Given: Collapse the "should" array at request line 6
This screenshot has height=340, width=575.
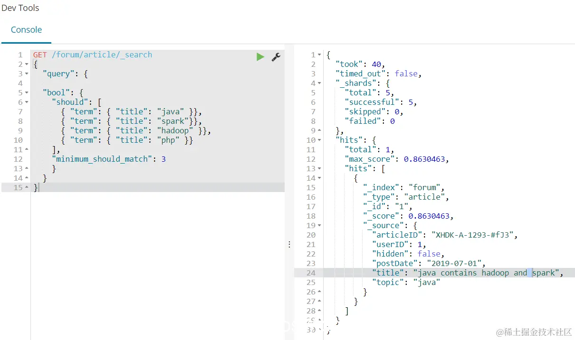Looking at the screenshot, I should (x=26, y=102).
